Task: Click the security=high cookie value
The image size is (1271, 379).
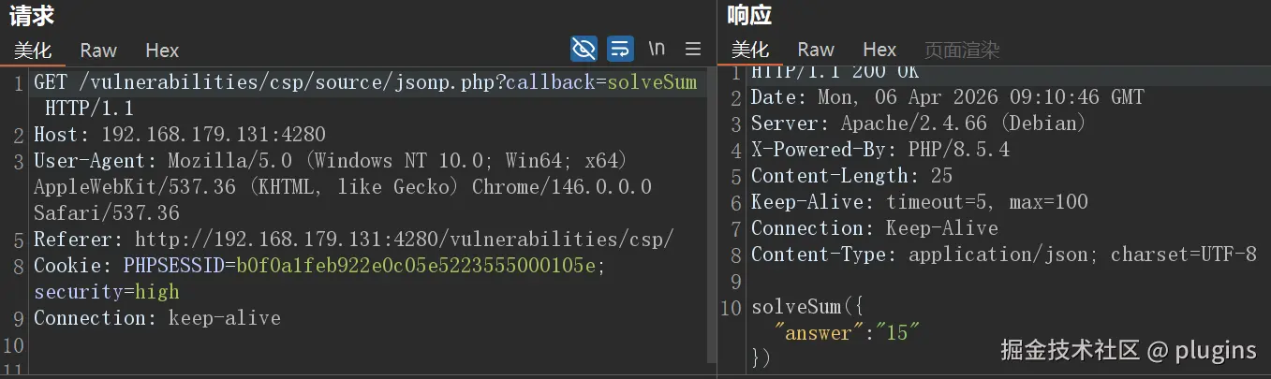Action: (156, 292)
